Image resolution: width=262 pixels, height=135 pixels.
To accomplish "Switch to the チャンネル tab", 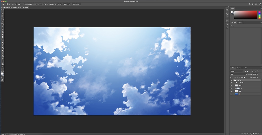I will (x=239, y=68).
